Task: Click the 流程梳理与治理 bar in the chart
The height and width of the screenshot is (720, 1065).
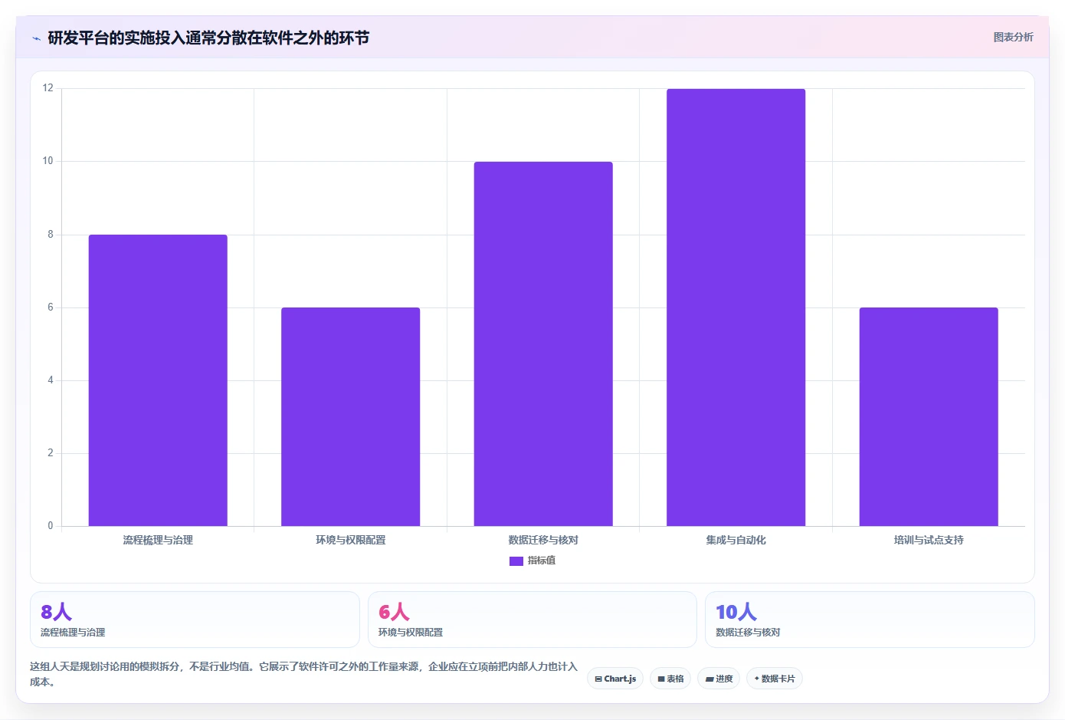Action: coord(158,380)
